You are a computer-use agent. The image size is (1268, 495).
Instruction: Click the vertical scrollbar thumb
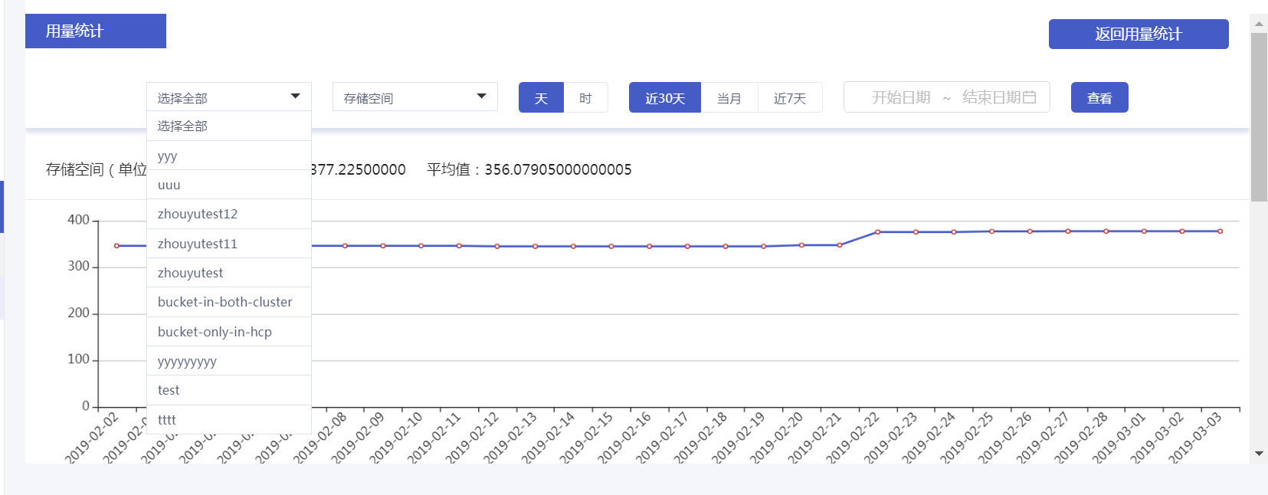1259,117
